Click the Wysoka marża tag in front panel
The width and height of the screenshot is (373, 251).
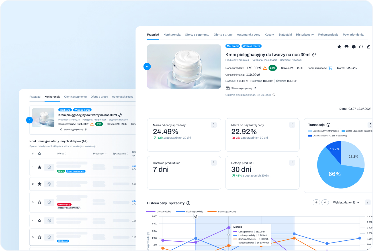coord(251,46)
